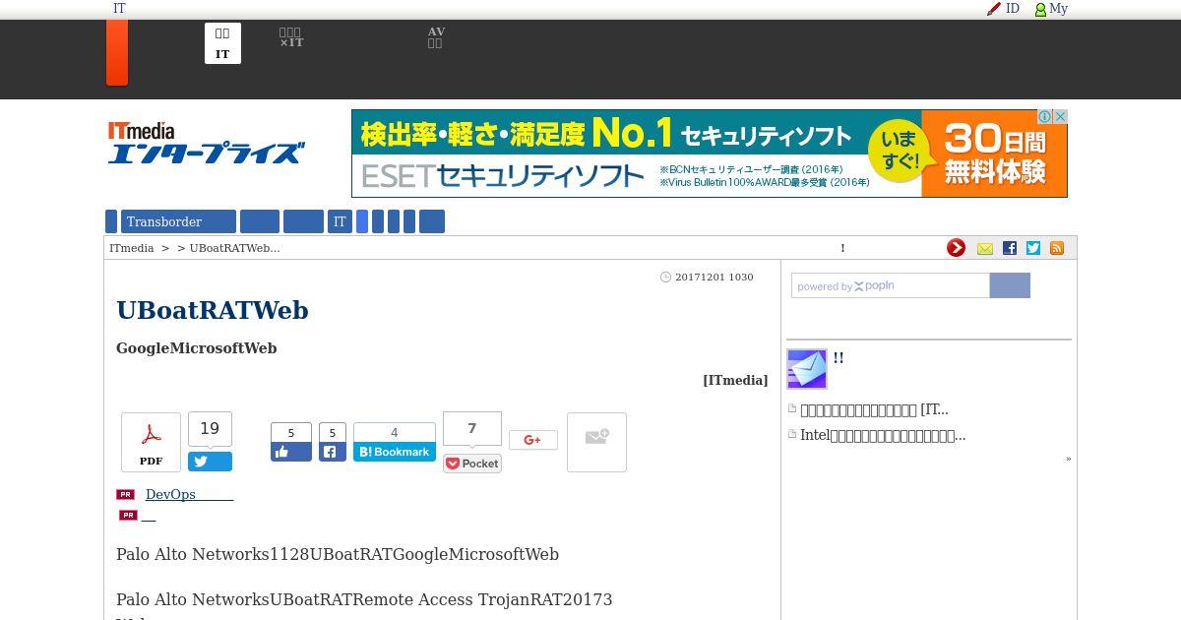
Task: Click the ID pencil icon at top
Action: pos(994,9)
